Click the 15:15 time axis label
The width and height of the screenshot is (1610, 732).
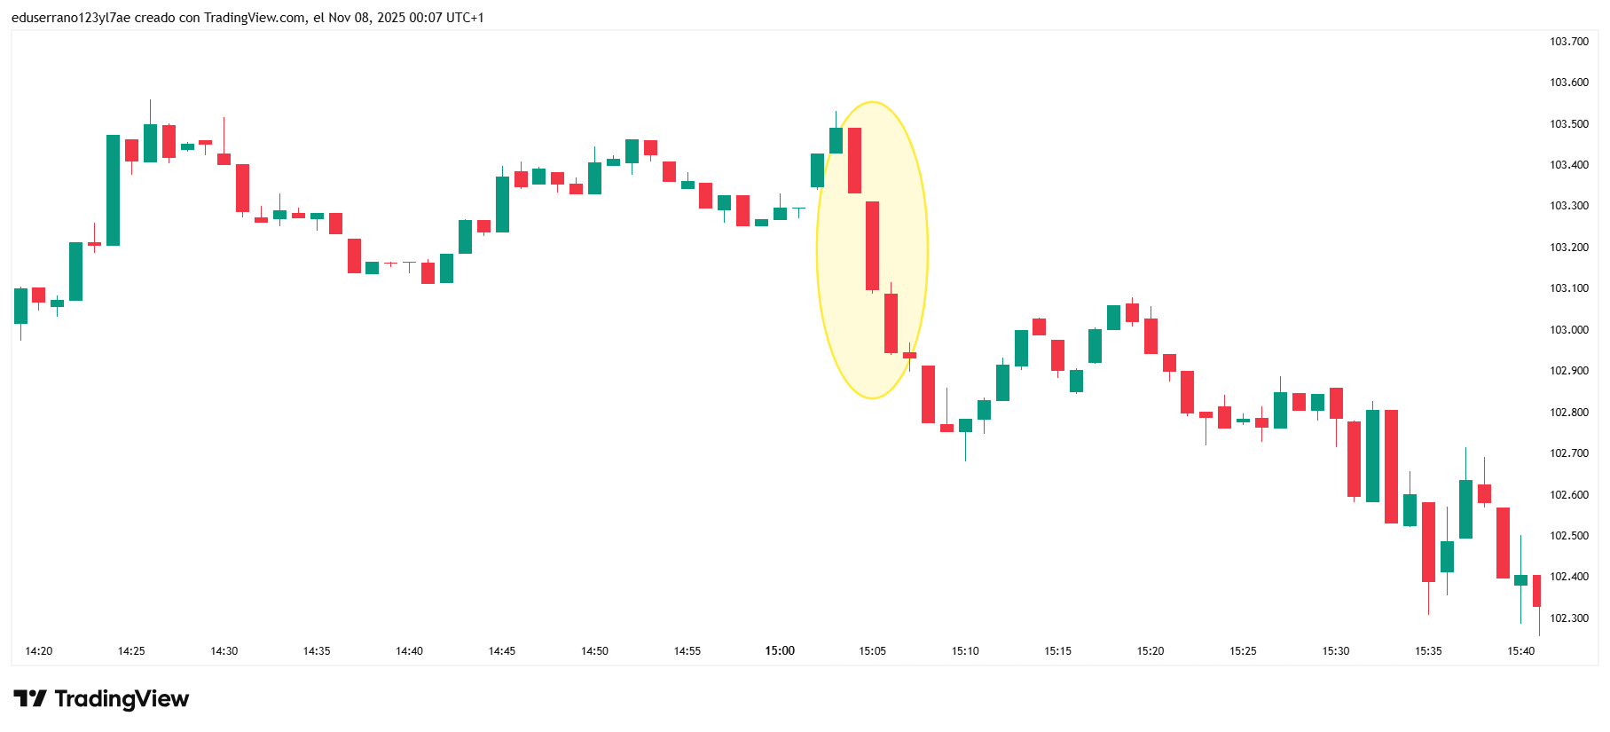click(1057, 651)
